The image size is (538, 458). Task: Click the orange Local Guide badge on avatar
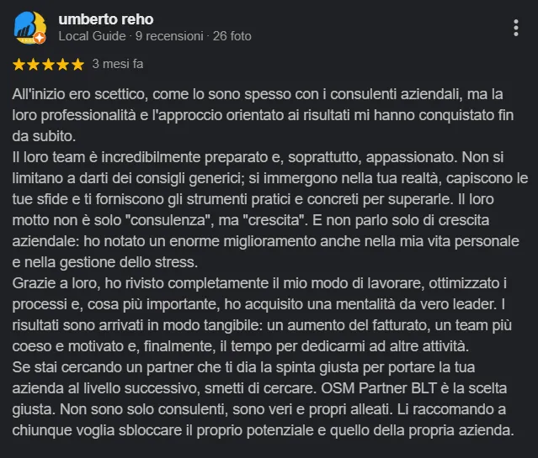pyautogui.click(x=40, y=38)
